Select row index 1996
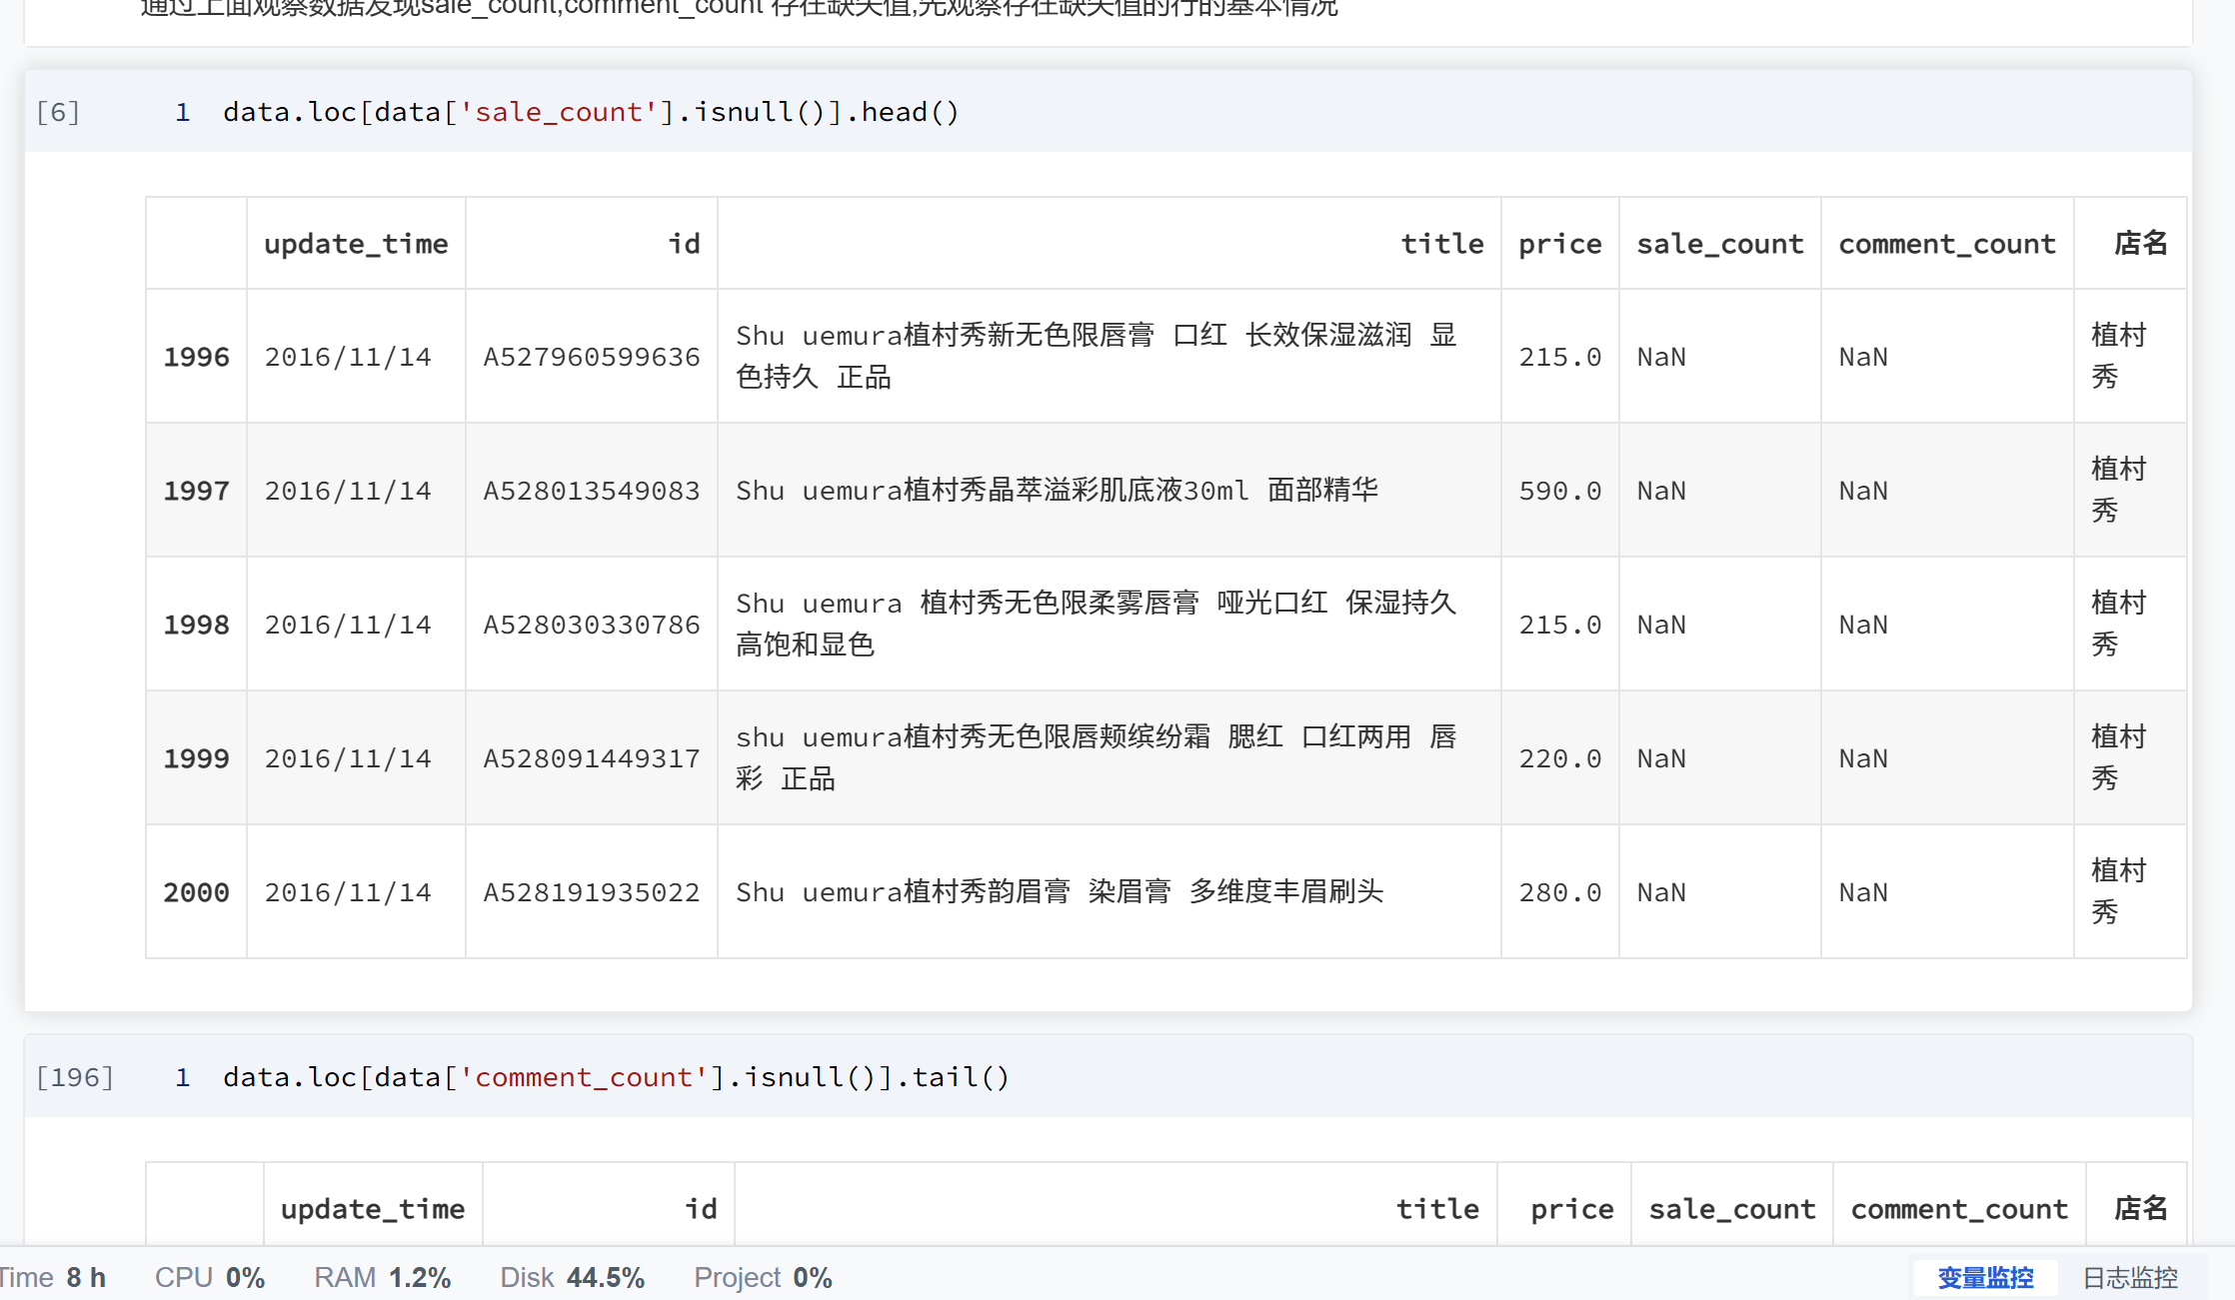 tap(196, 357)
